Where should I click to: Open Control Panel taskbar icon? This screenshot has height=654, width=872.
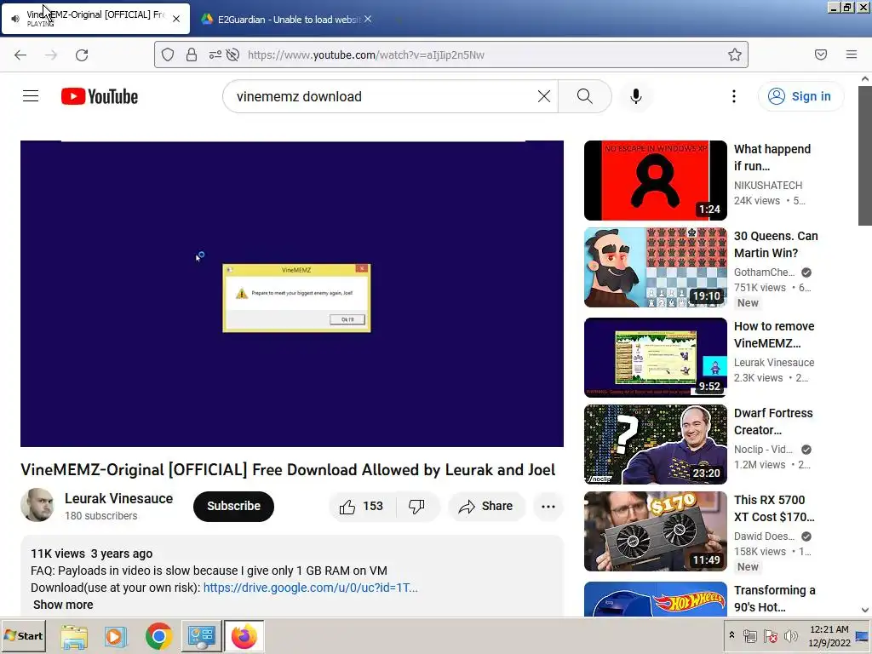click(x=201, y=636)
